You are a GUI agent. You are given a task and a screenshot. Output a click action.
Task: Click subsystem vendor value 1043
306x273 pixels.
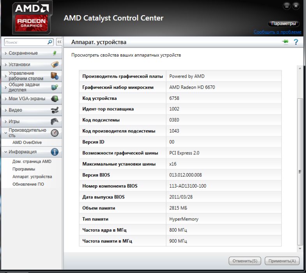[174, 131]
